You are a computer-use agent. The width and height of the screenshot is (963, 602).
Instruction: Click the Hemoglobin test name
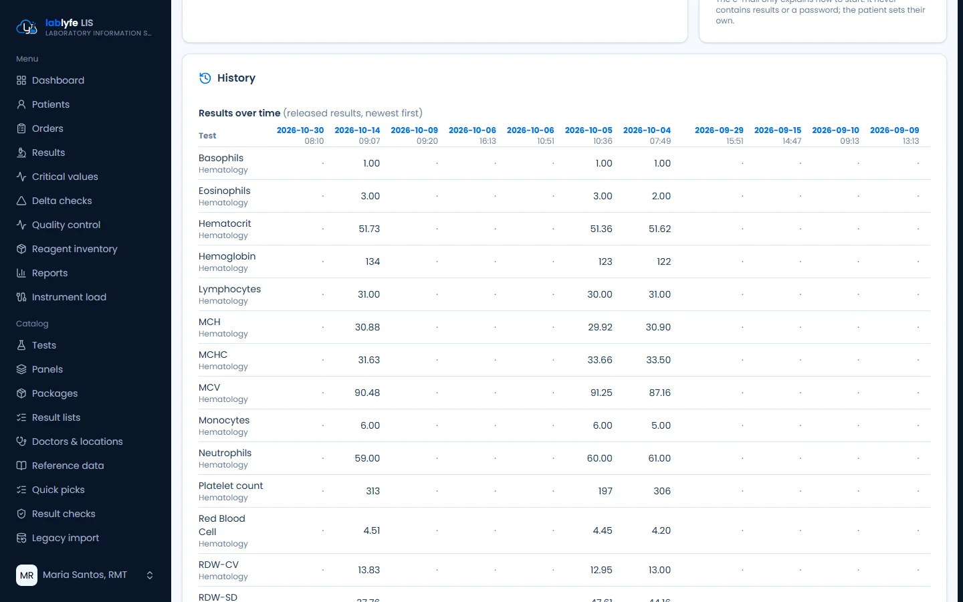pyautogui.click(x=227, y=256)
